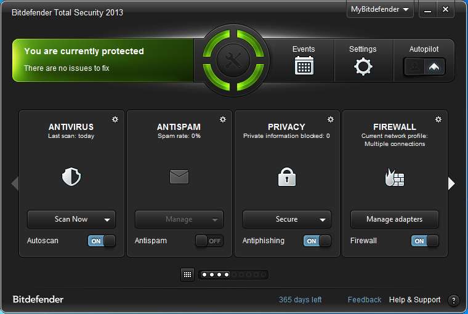The image size is (468, 314).
Task: Open the MyBitdefender dropdown menu
Action: tap(380, 10)
